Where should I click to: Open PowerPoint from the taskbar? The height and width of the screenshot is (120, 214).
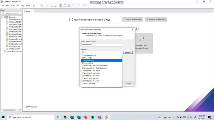86,117
